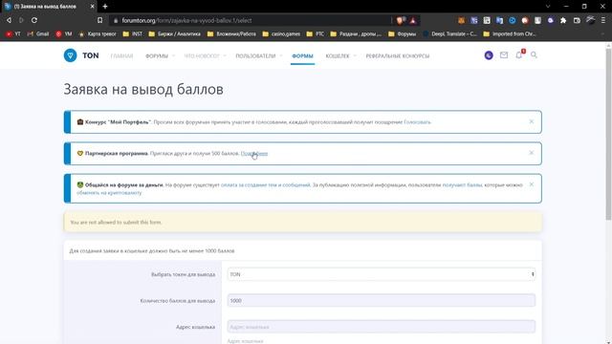Go to the ГЛАВНАЯ nav item
This screenshot has height=344, width=612.
121,55
